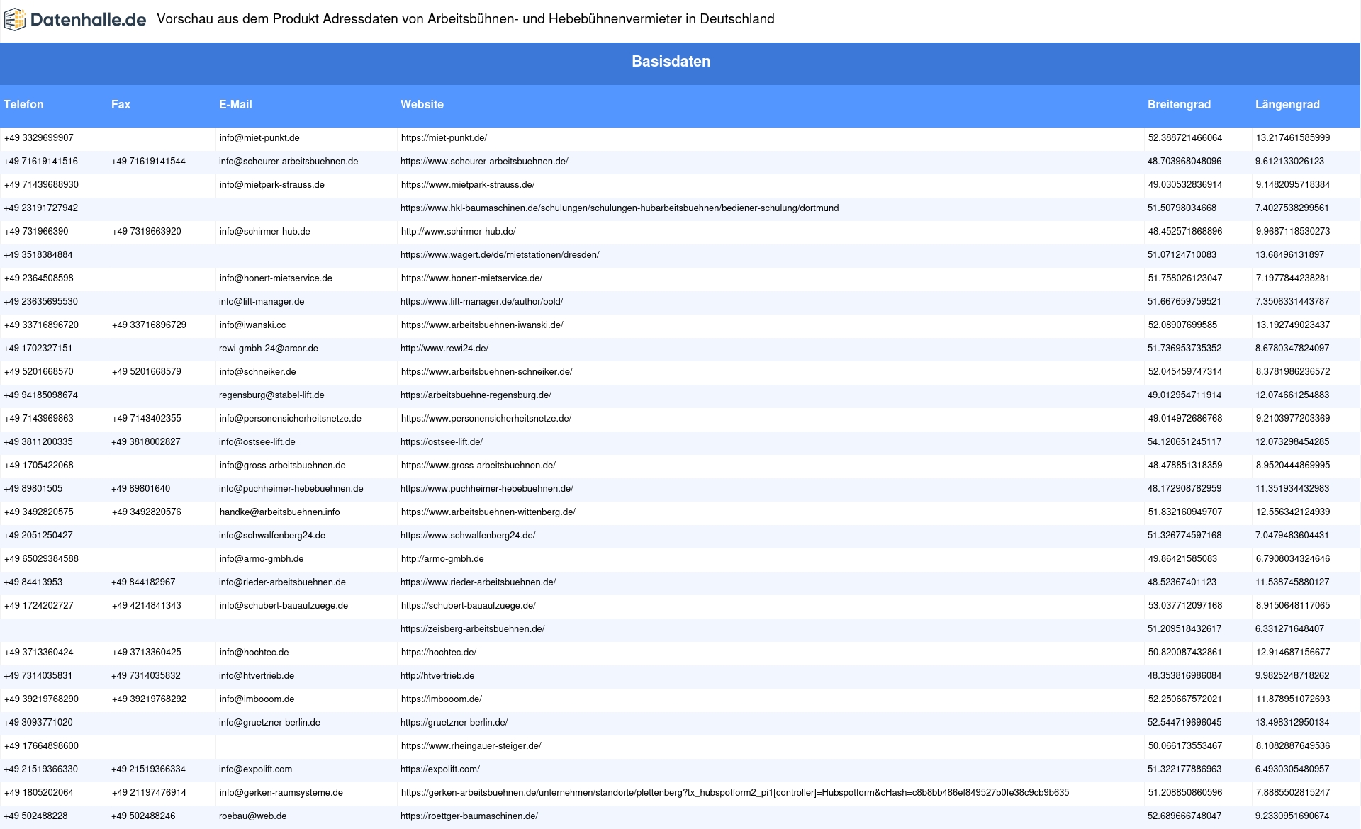Click the Website column header
The height and width of the screenshot is (829, 1361).
click(x=422, y=104)
